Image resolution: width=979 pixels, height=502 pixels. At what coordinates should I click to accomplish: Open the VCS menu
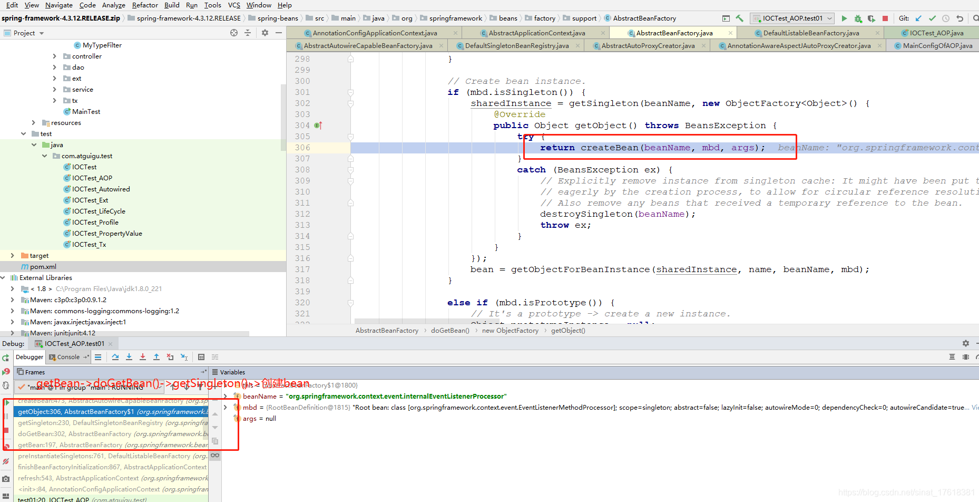[x=234, y=5]
